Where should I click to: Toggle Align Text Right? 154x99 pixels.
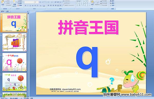coord(53,5)
